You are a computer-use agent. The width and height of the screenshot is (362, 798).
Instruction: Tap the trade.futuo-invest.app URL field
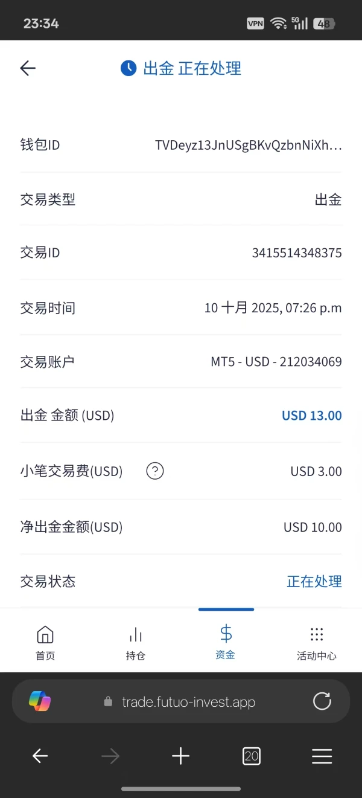point(188,702)
